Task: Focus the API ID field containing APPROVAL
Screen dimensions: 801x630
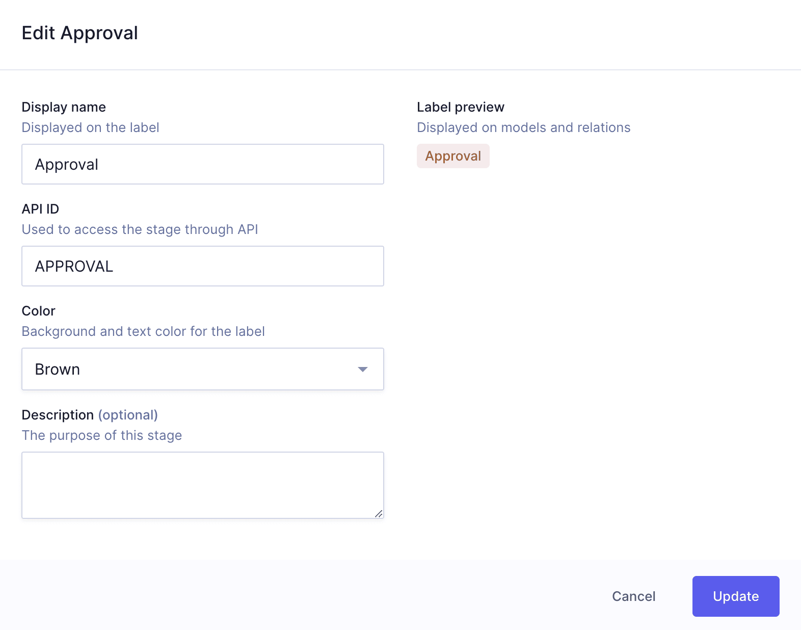Action: [203, 266]
